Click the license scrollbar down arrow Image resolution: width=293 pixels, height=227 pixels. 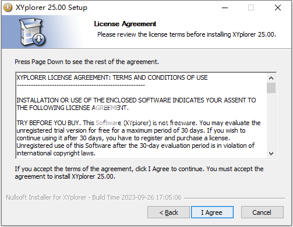tap(271, 154)
